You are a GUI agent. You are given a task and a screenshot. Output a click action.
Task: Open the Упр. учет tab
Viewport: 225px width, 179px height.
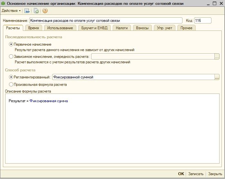pos(164,28)
